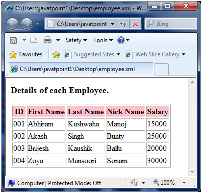Open the recent pages dropdown arrow
This screenshot has height=193, width=202.
38,24
